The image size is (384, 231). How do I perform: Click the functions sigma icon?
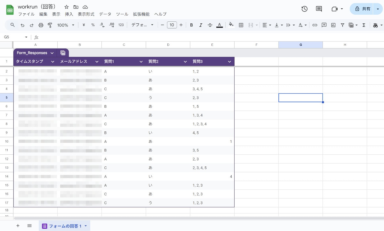364,25
